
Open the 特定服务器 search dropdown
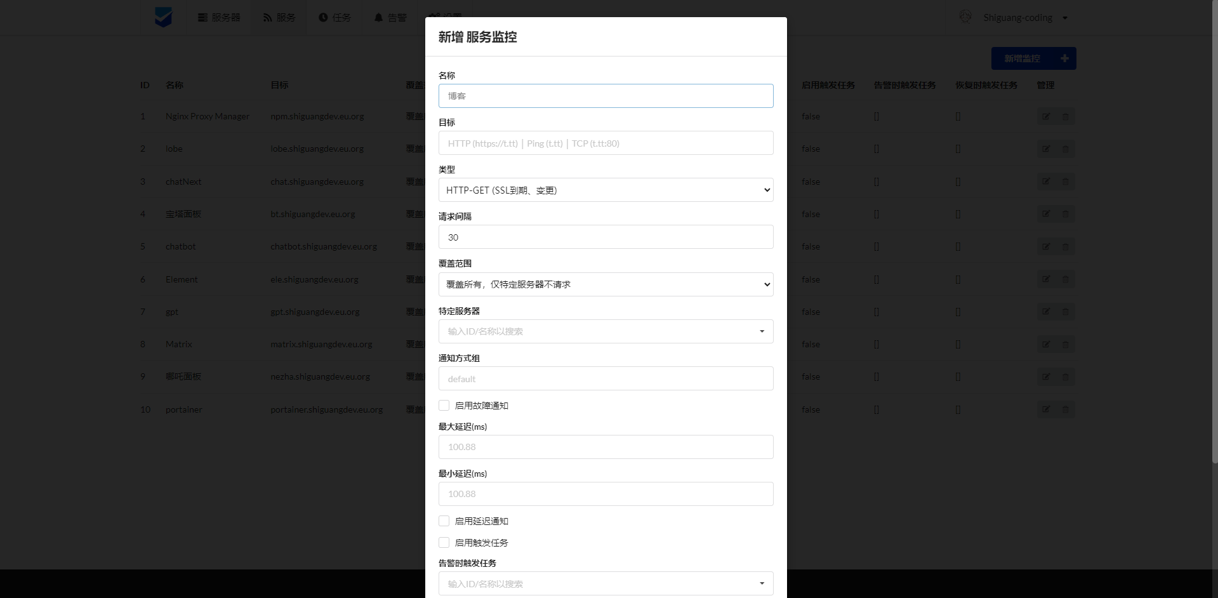click(606, 331)
